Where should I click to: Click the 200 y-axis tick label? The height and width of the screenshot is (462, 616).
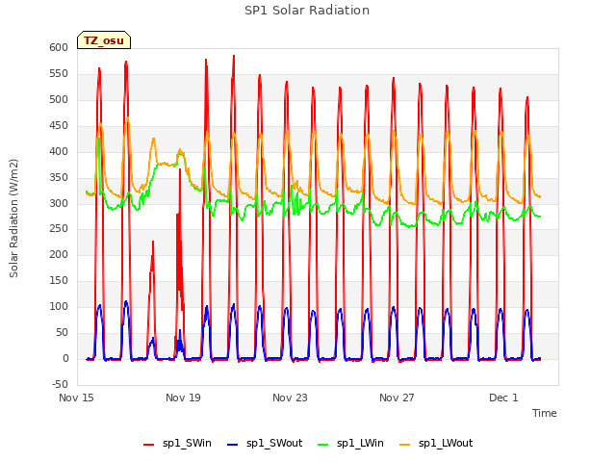coord(59,254)
